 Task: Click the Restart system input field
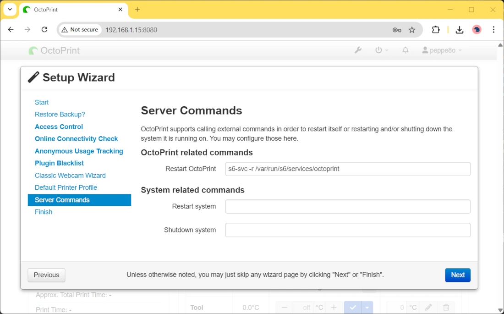(348, 207)
